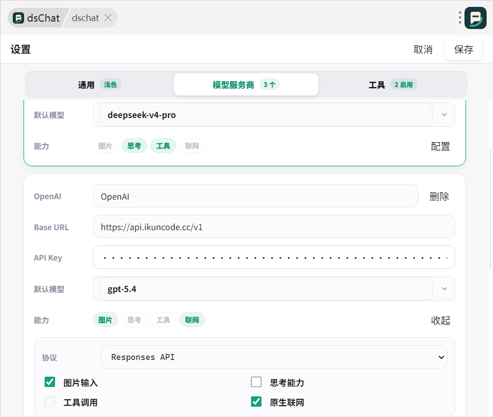
Task: Toggle the 思考 capability tag in the OpenAI card
Action: pyautogui.click(x=134, y=320)
